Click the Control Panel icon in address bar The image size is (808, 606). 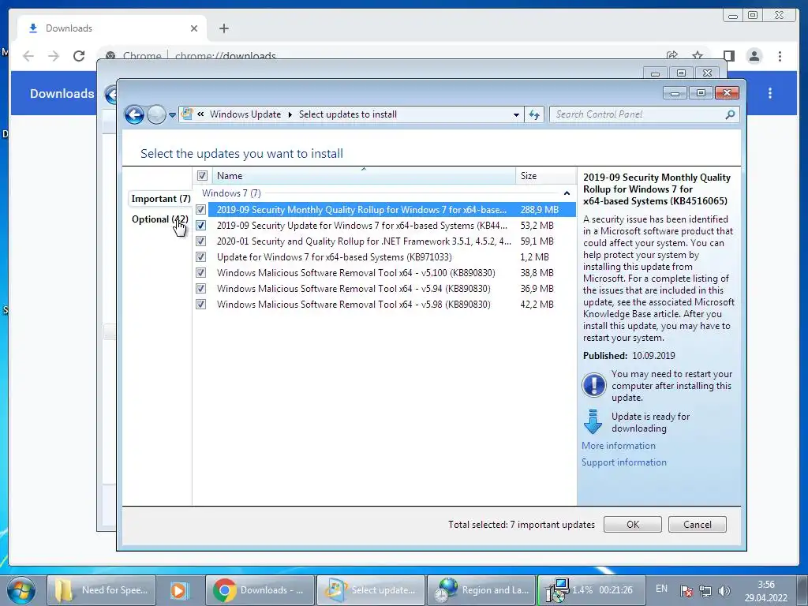pyautogui.click(x=188, y=114)
